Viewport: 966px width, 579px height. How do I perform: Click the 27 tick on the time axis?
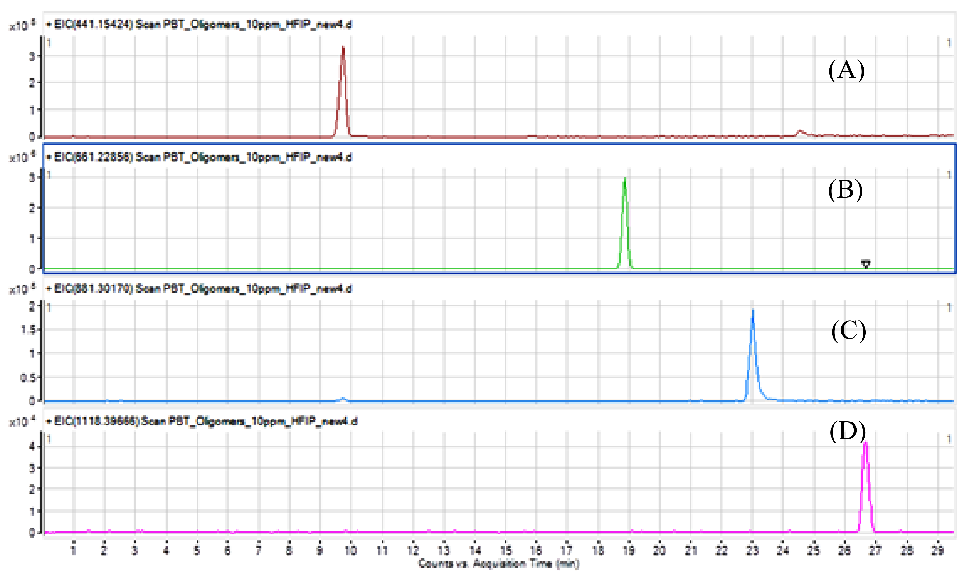click(x=875, y=550)
